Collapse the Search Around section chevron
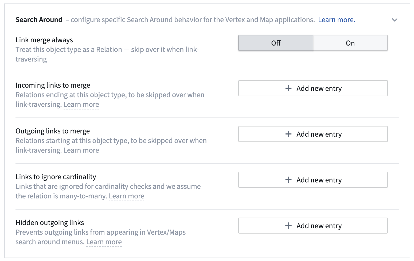 (395, 20)
